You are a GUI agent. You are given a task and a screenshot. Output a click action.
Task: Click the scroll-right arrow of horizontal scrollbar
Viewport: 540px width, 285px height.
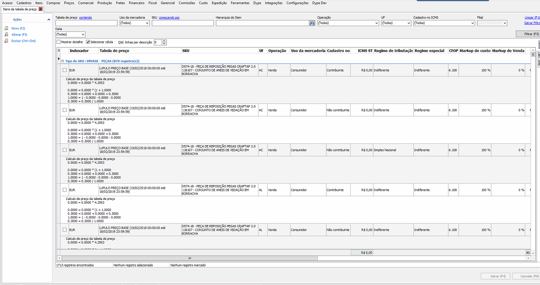click(528, 258)
